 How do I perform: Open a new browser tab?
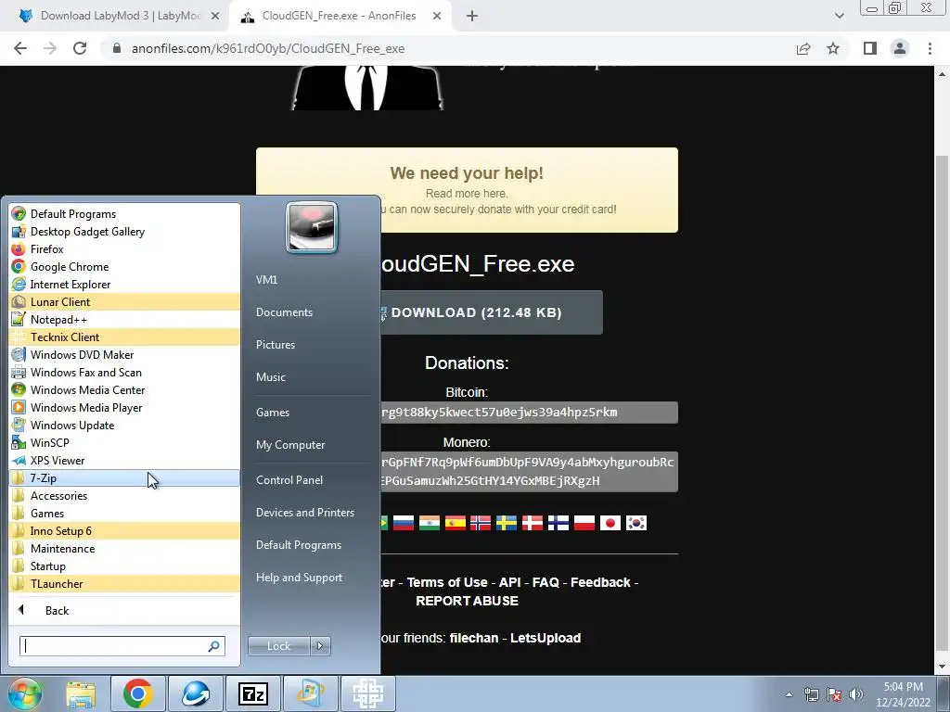pos(472,17)
